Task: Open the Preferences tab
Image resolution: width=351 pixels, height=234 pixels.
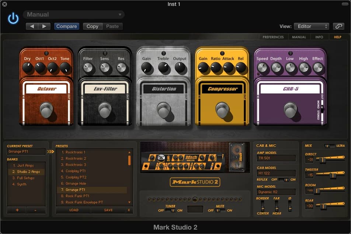Action: click(x=273, y=37)
